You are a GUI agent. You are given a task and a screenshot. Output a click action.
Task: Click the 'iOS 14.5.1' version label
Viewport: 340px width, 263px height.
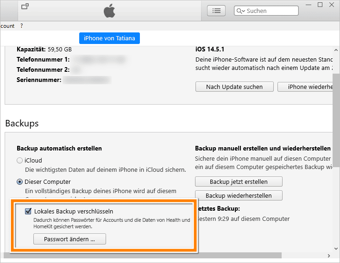pos(210,49)
